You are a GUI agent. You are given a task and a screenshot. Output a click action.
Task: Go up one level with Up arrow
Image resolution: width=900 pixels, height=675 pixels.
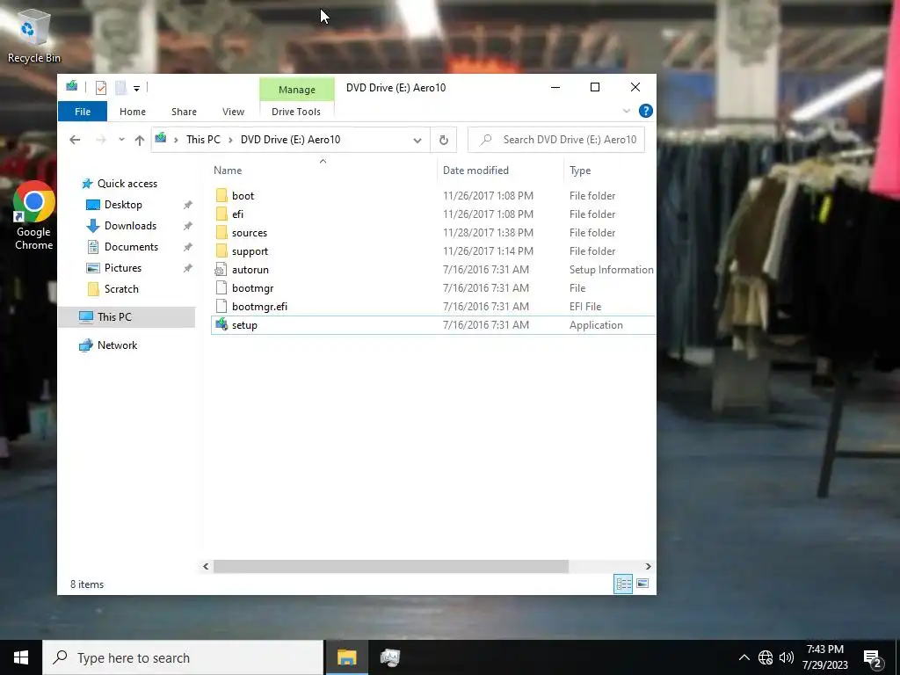point(140,140)
